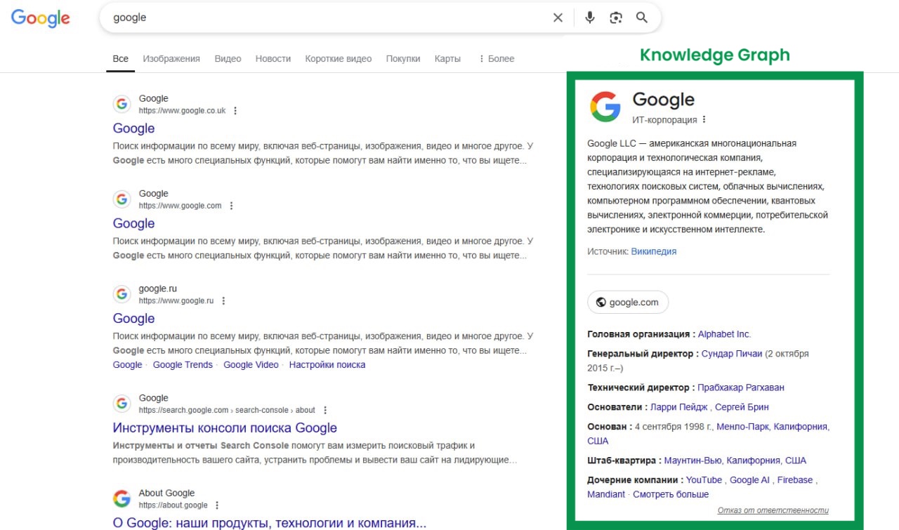Switch to the Изображения tab
899x530 pixels.
pos(171,59)
